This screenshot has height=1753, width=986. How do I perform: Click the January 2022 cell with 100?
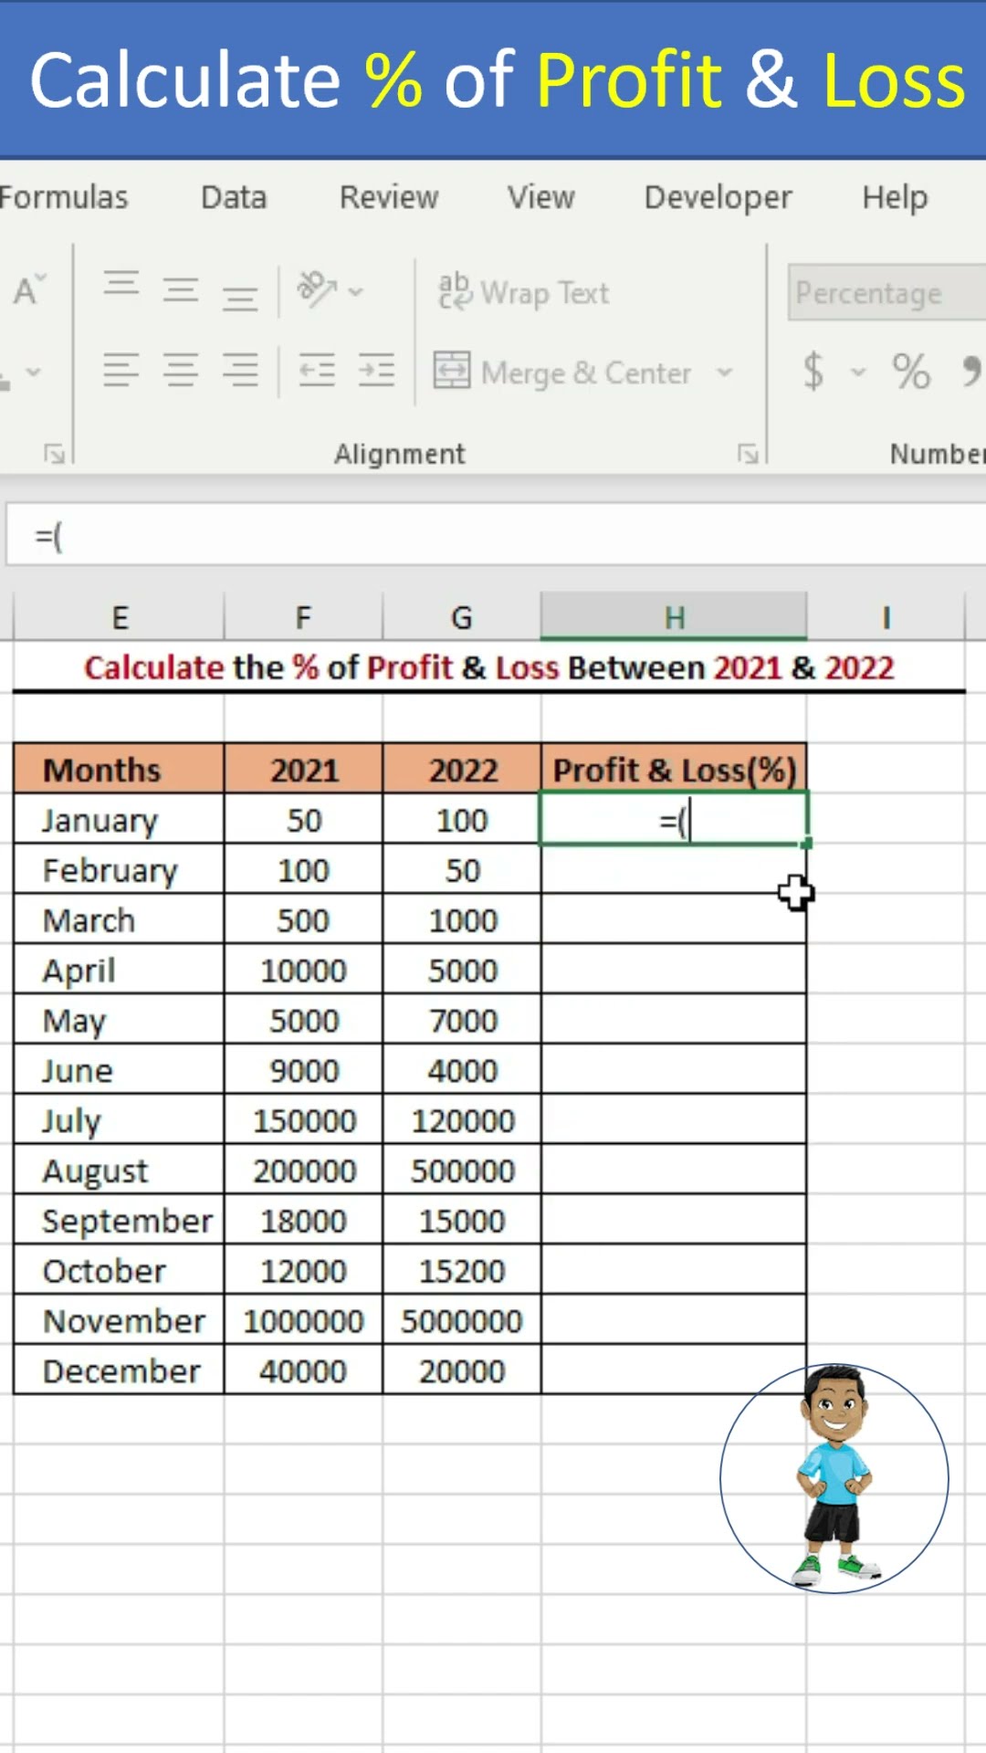[462, 819]
